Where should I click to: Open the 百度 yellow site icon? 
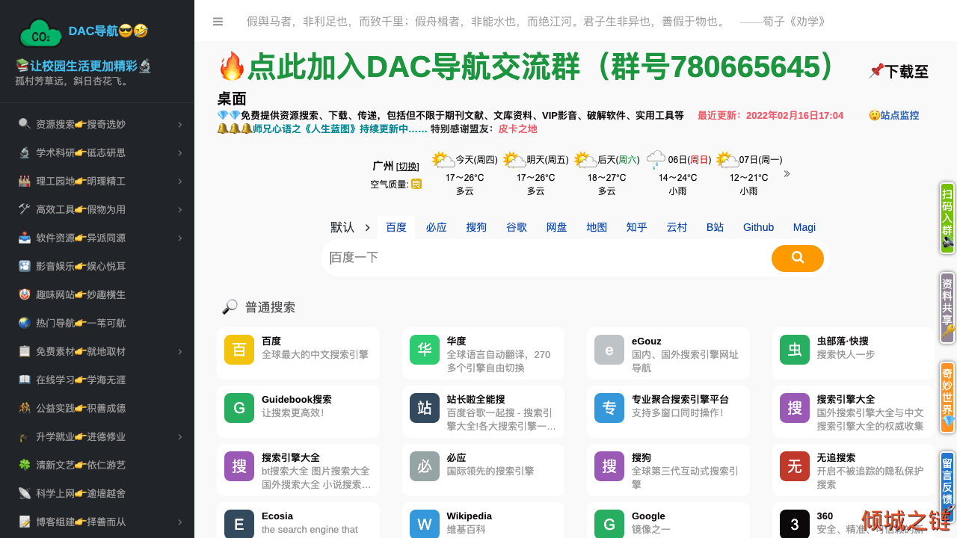[x=239, y=350]
